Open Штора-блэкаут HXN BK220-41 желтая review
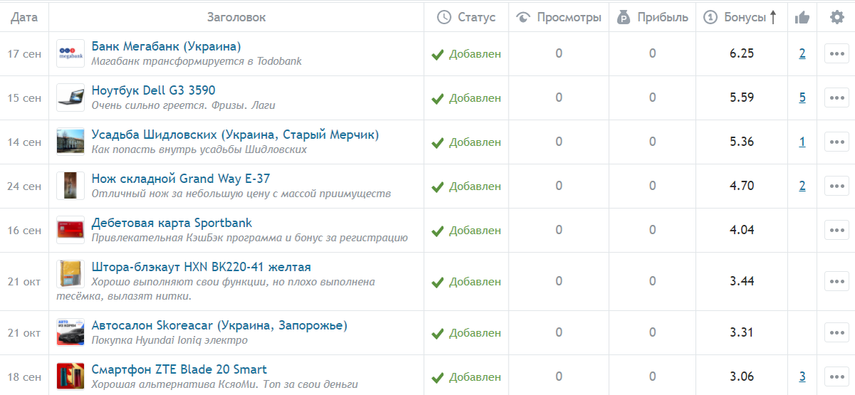Image resolution: width=855 pixels, height=395 pixels. (x=202, y=267)
